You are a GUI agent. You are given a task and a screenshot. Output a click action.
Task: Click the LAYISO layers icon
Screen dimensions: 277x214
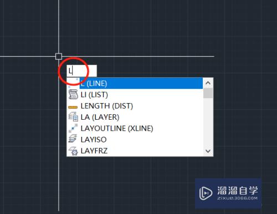point(73,138)
